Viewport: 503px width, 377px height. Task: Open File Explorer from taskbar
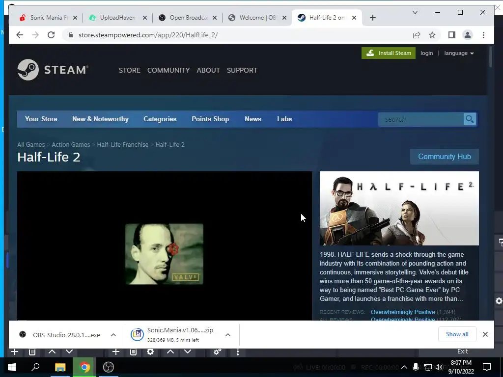click(x=60, y=367)
